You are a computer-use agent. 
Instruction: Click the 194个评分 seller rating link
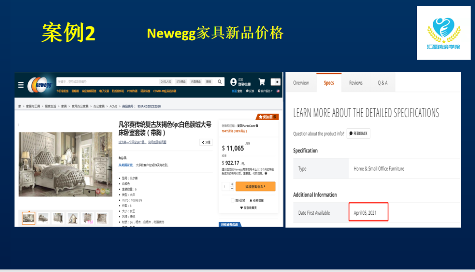point(234,131)
